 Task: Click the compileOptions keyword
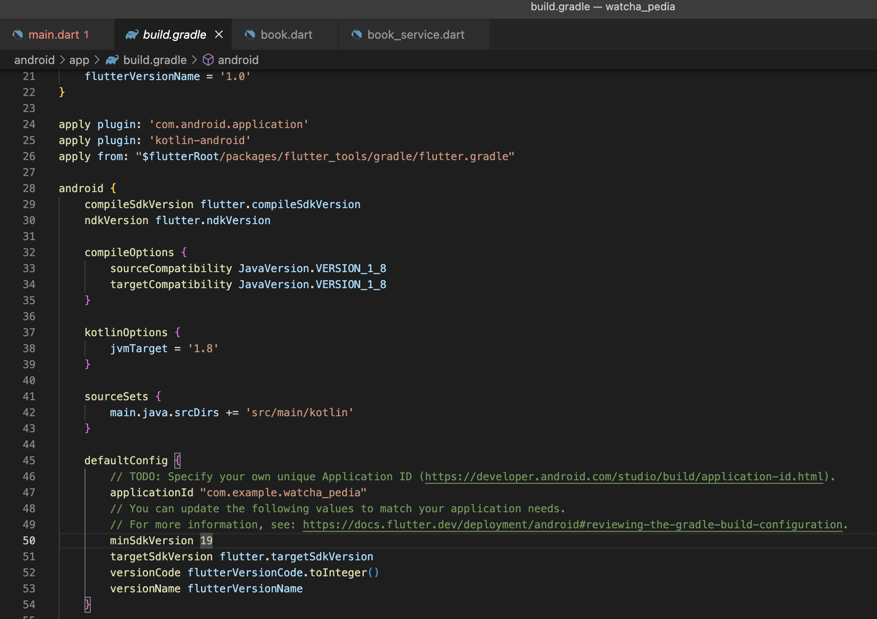[x=129, y=253]
